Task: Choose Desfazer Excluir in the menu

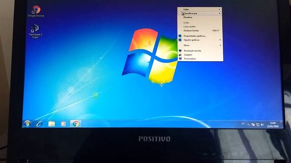Action: [200, 30]
